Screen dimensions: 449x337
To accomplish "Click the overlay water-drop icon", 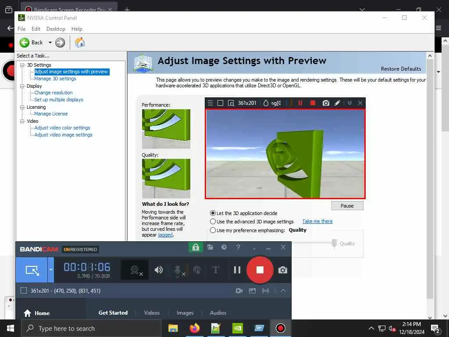I will point(266,103).
